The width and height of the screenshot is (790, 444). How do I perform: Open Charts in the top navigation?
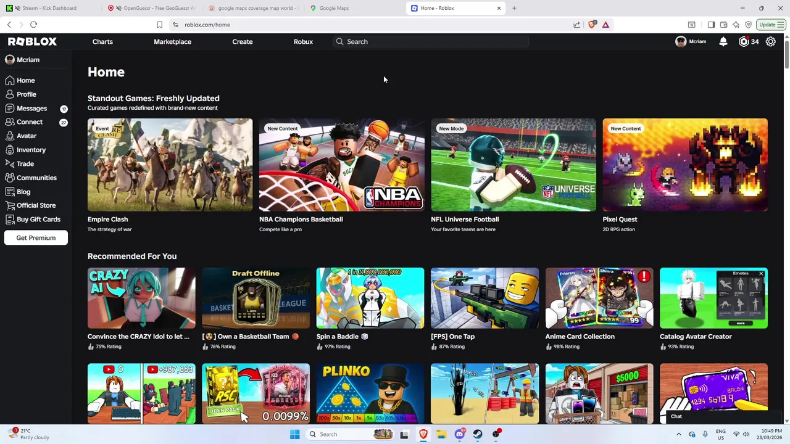pyautogui.click(x=102, y=41)
